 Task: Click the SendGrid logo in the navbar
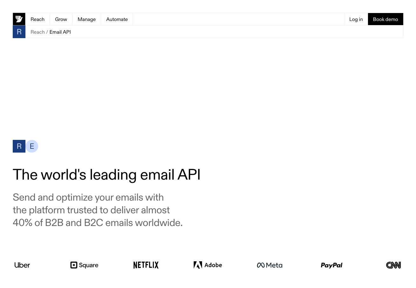[19, 19]
